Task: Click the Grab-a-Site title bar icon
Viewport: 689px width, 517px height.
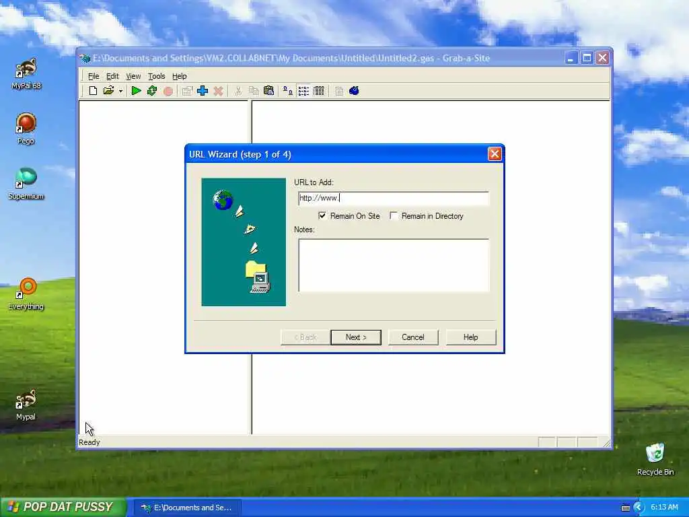Action: [85, 58]
